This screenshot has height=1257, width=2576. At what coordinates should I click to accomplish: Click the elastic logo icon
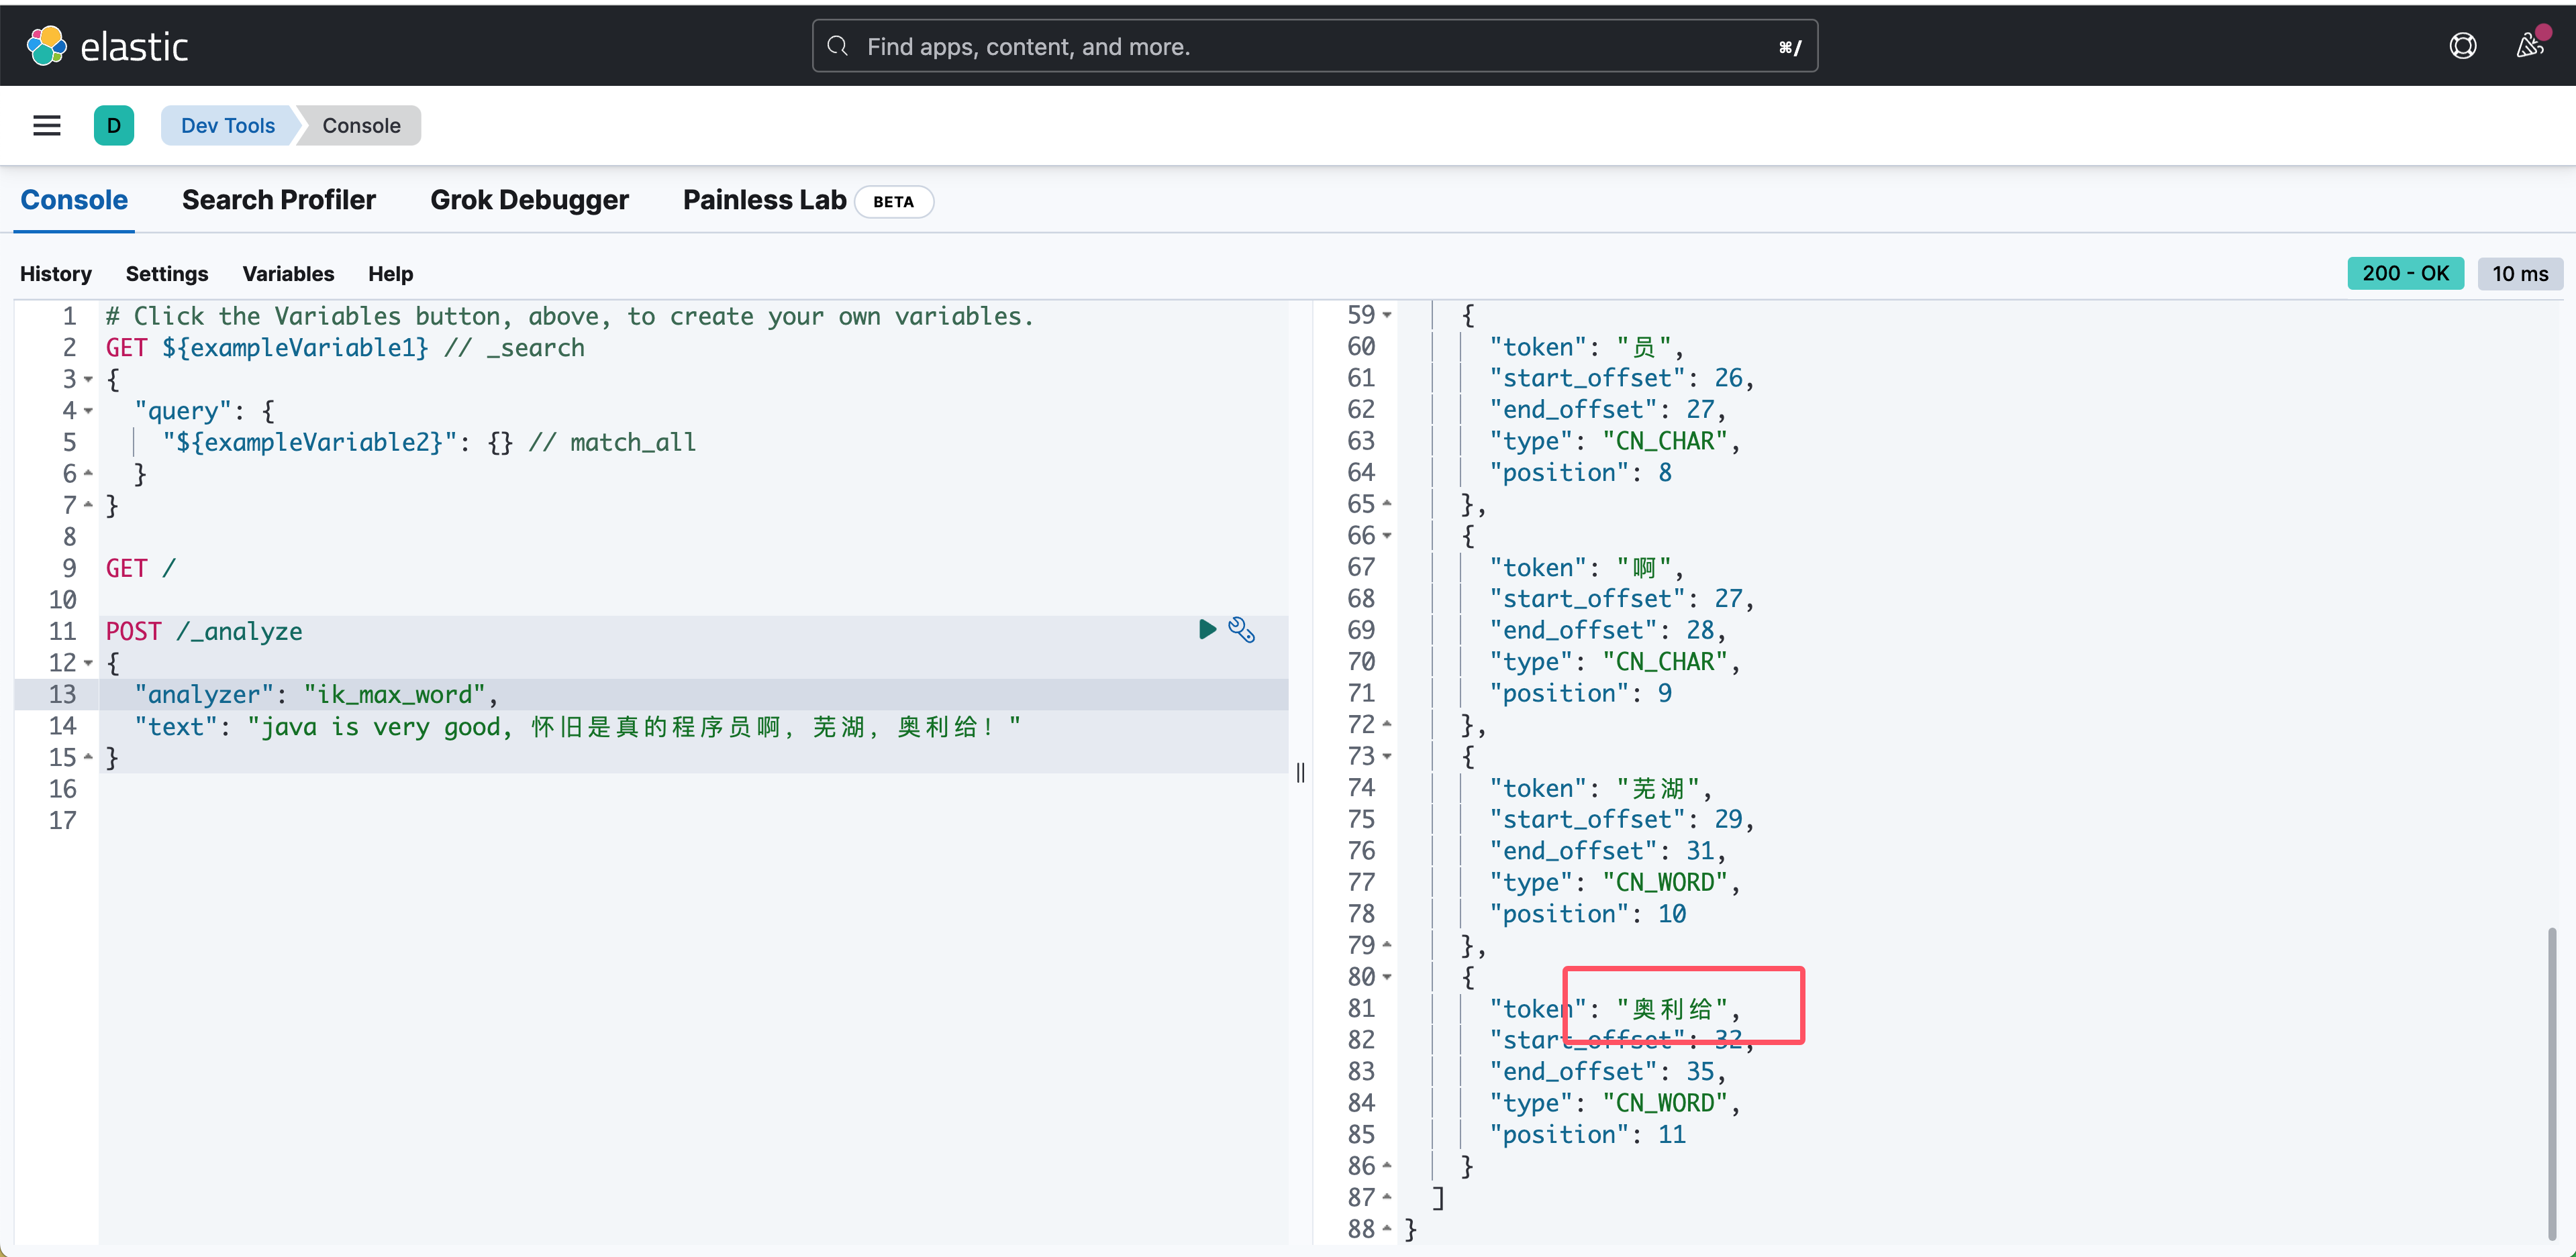coord(46,46)
